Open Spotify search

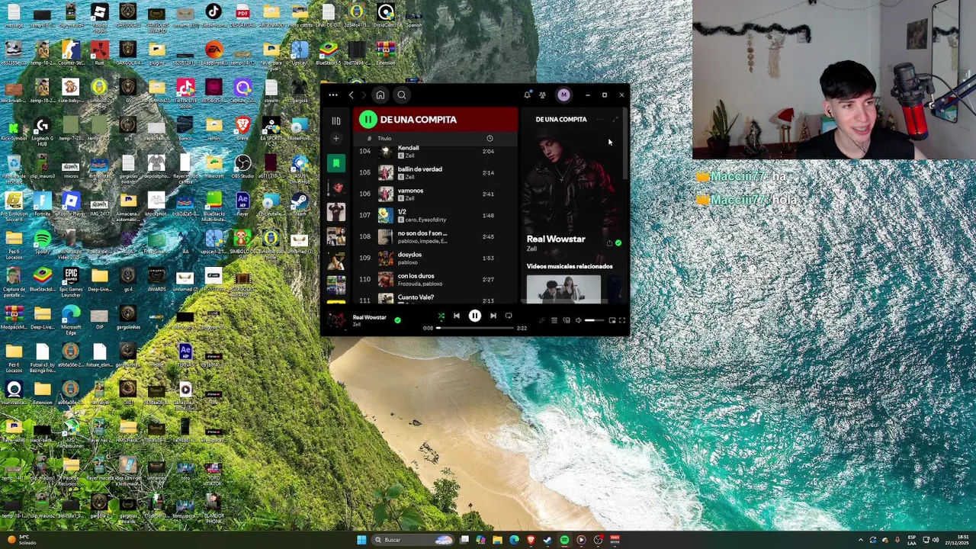coord(401,95)
